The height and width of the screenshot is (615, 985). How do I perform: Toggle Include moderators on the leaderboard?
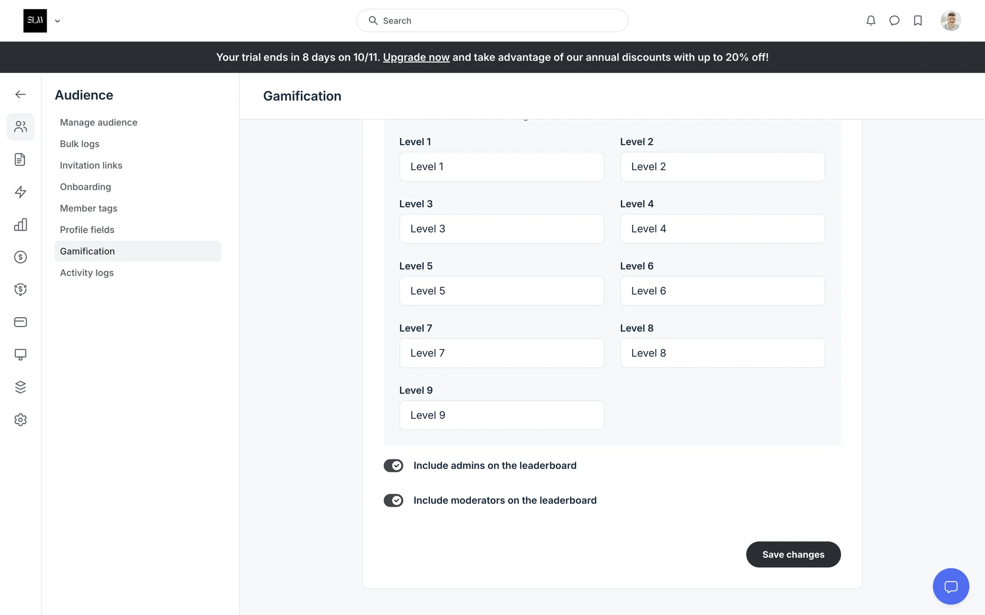tap(393, 500)
